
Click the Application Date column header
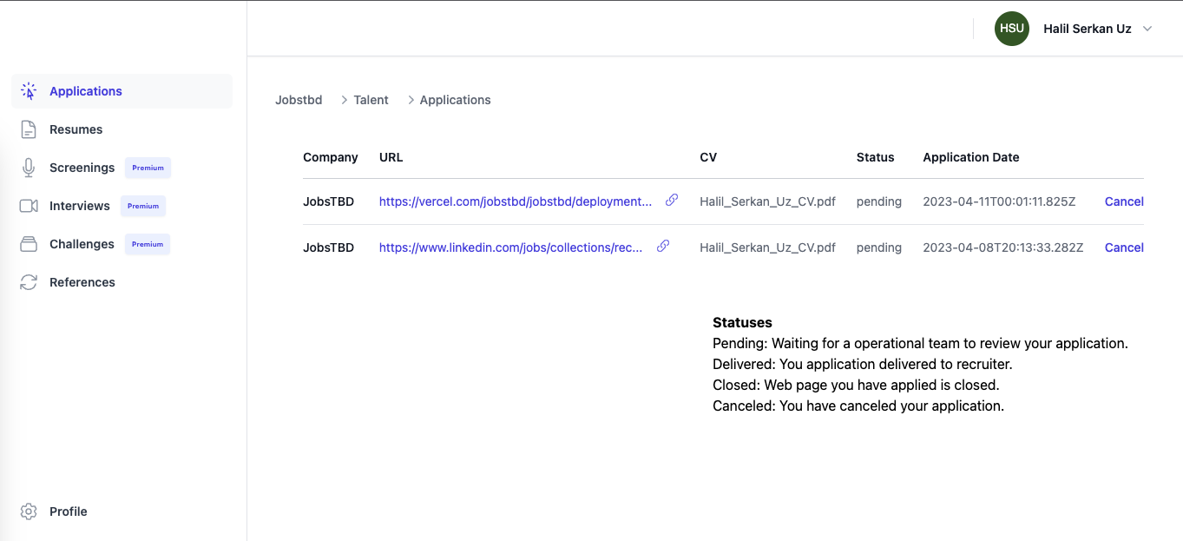coord(971,157)
